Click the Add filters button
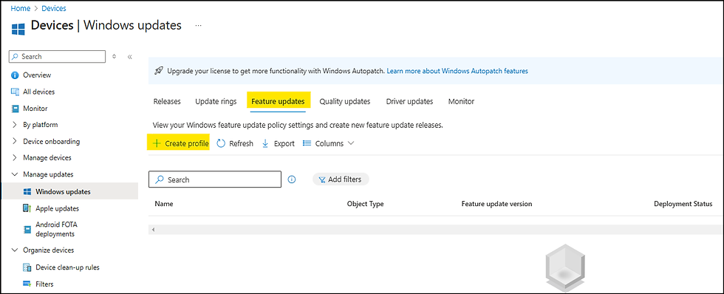The height and width of the screenshot is (294, 724). [341, 180]
